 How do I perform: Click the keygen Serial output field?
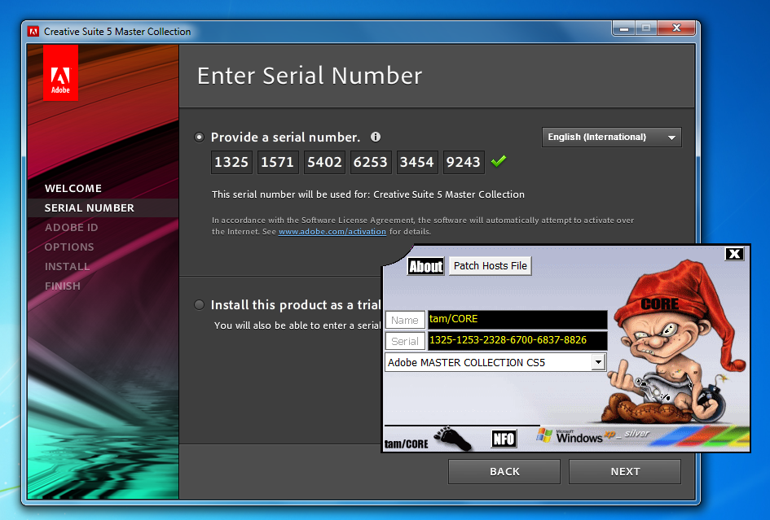pyautogui.click(x=517, y=340)
